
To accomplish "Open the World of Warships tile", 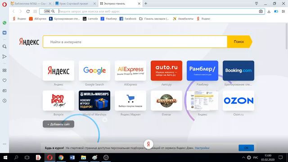I will pyautogui.click(x=94, y=100).
